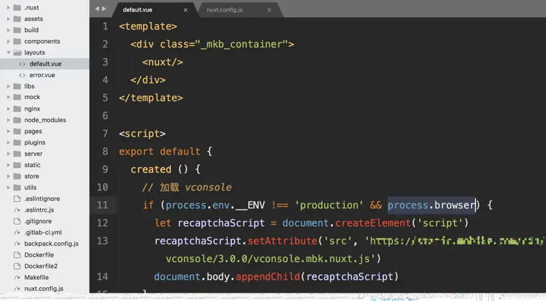Image resolution: width=546 pixels, height=301 pixels.
Task: Click the forward navigation arrow in tab bar
Action: [x=104, y=9]
